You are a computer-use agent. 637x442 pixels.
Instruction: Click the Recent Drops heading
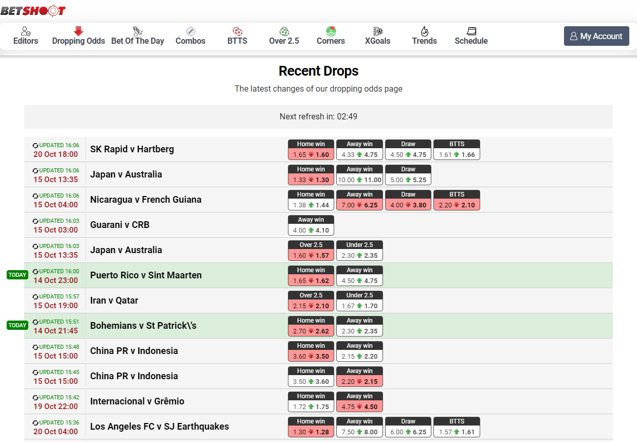click(319, 71)
